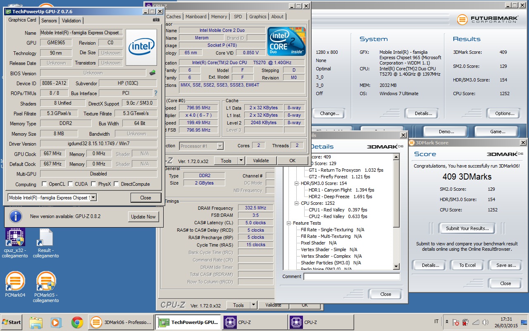Switch to 3DMark06 Professional taskbar item
The height and width of the screenshot is (331, 529).
(x=121, y=322)
